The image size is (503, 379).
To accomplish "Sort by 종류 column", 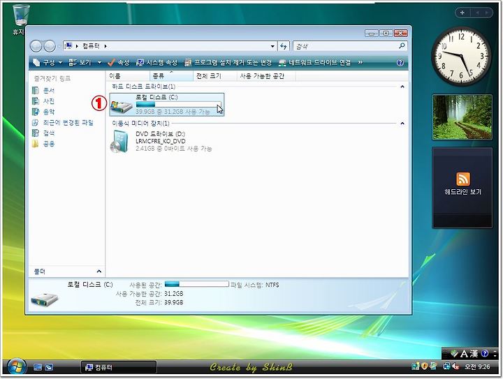I will (171, 76).
